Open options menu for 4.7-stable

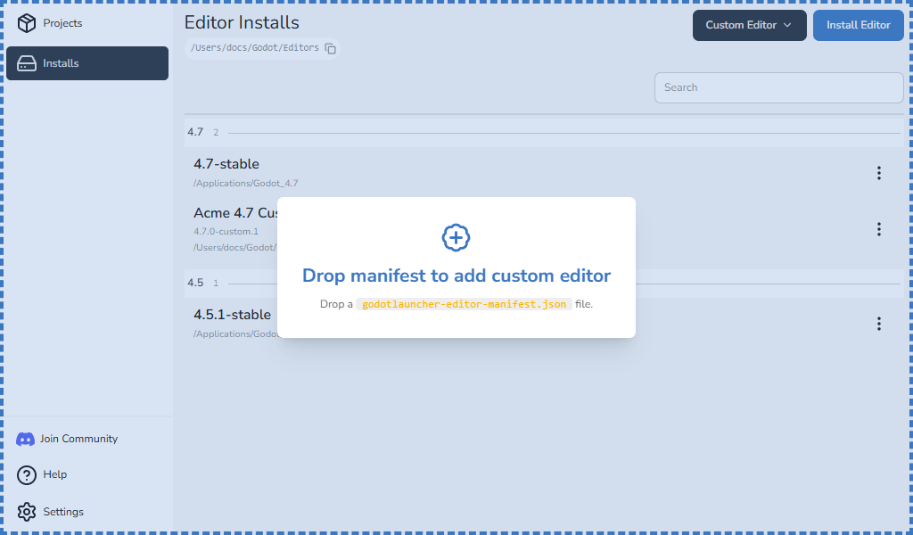point(878,173)
